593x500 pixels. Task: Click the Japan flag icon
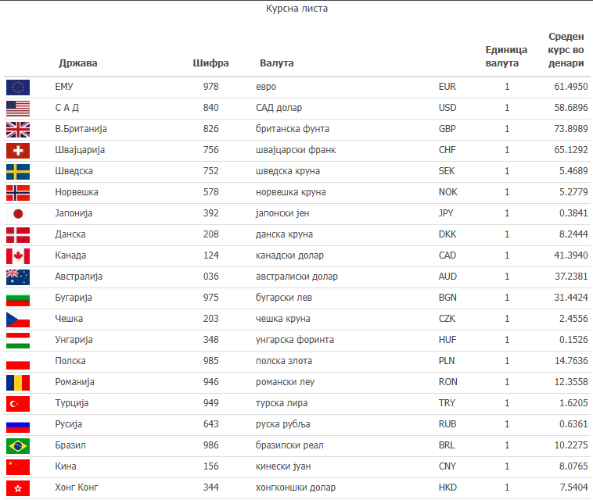(x=17, y=213)
